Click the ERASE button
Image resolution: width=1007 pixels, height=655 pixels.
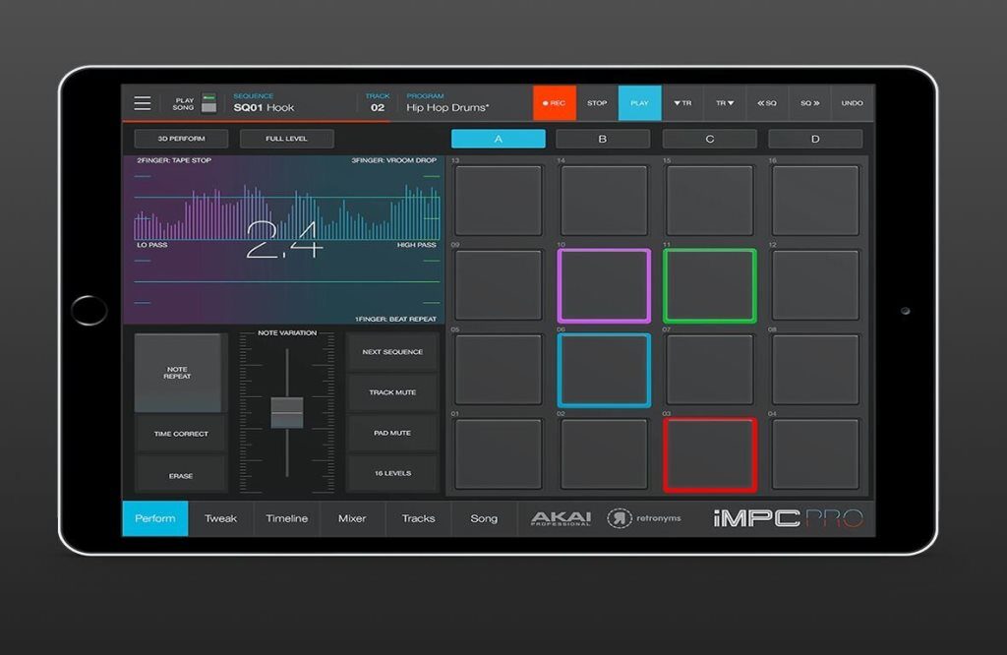coord(181,476)
